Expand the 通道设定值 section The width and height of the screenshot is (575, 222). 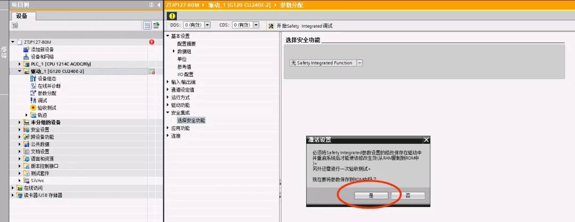(x=168, y=89)
